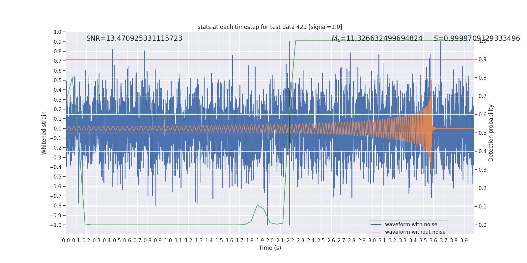Click the green probability bump near 1.9 s
This screenshot has width=527, height=263.
click(258, 205)
